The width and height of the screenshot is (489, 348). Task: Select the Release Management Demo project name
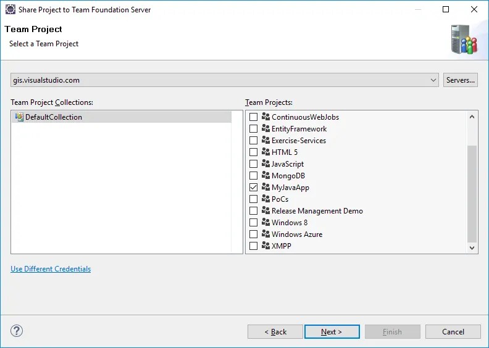(x=317, y=211)
